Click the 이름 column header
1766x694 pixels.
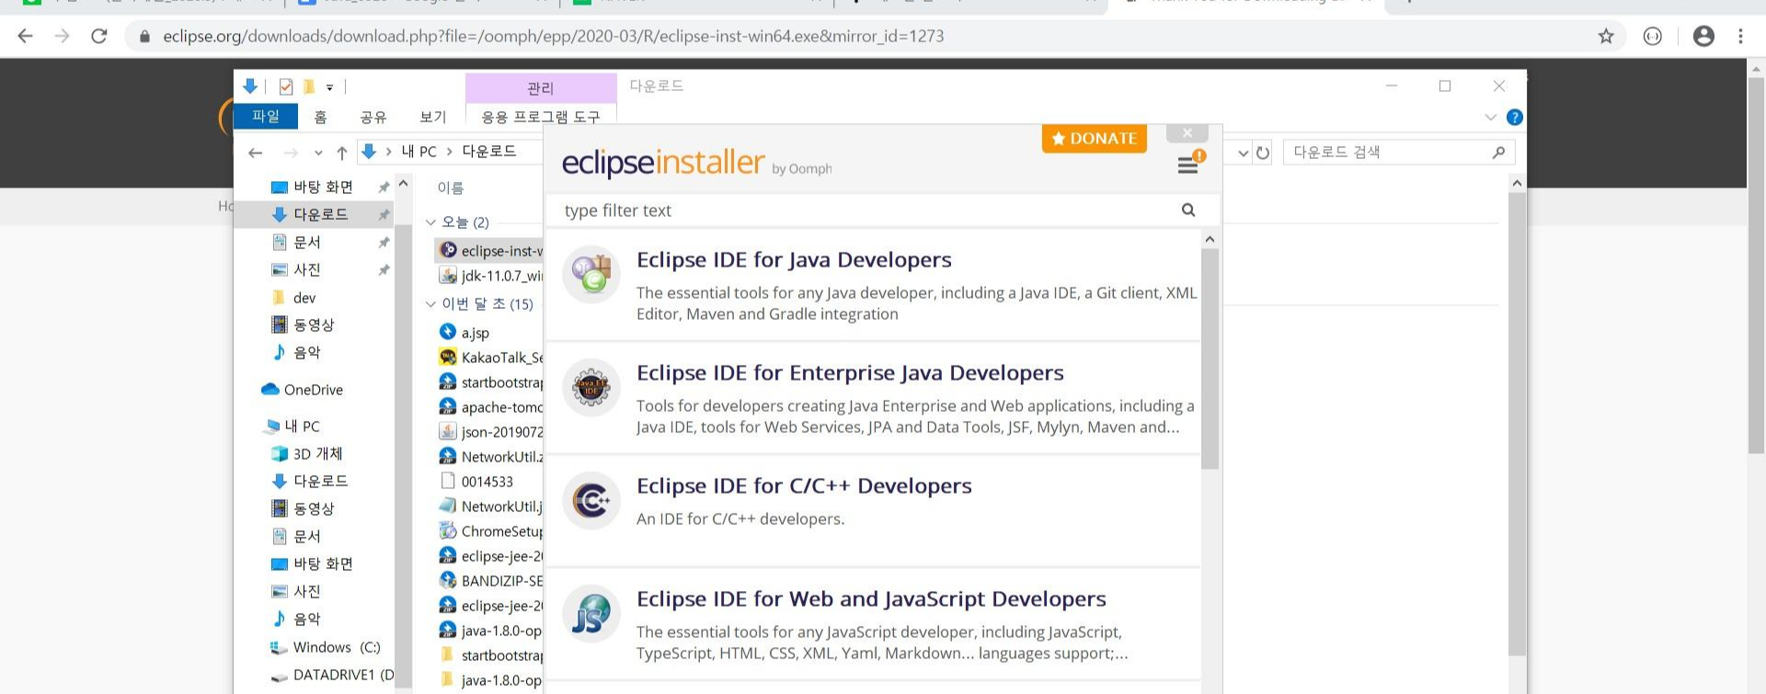pos(451,188)
